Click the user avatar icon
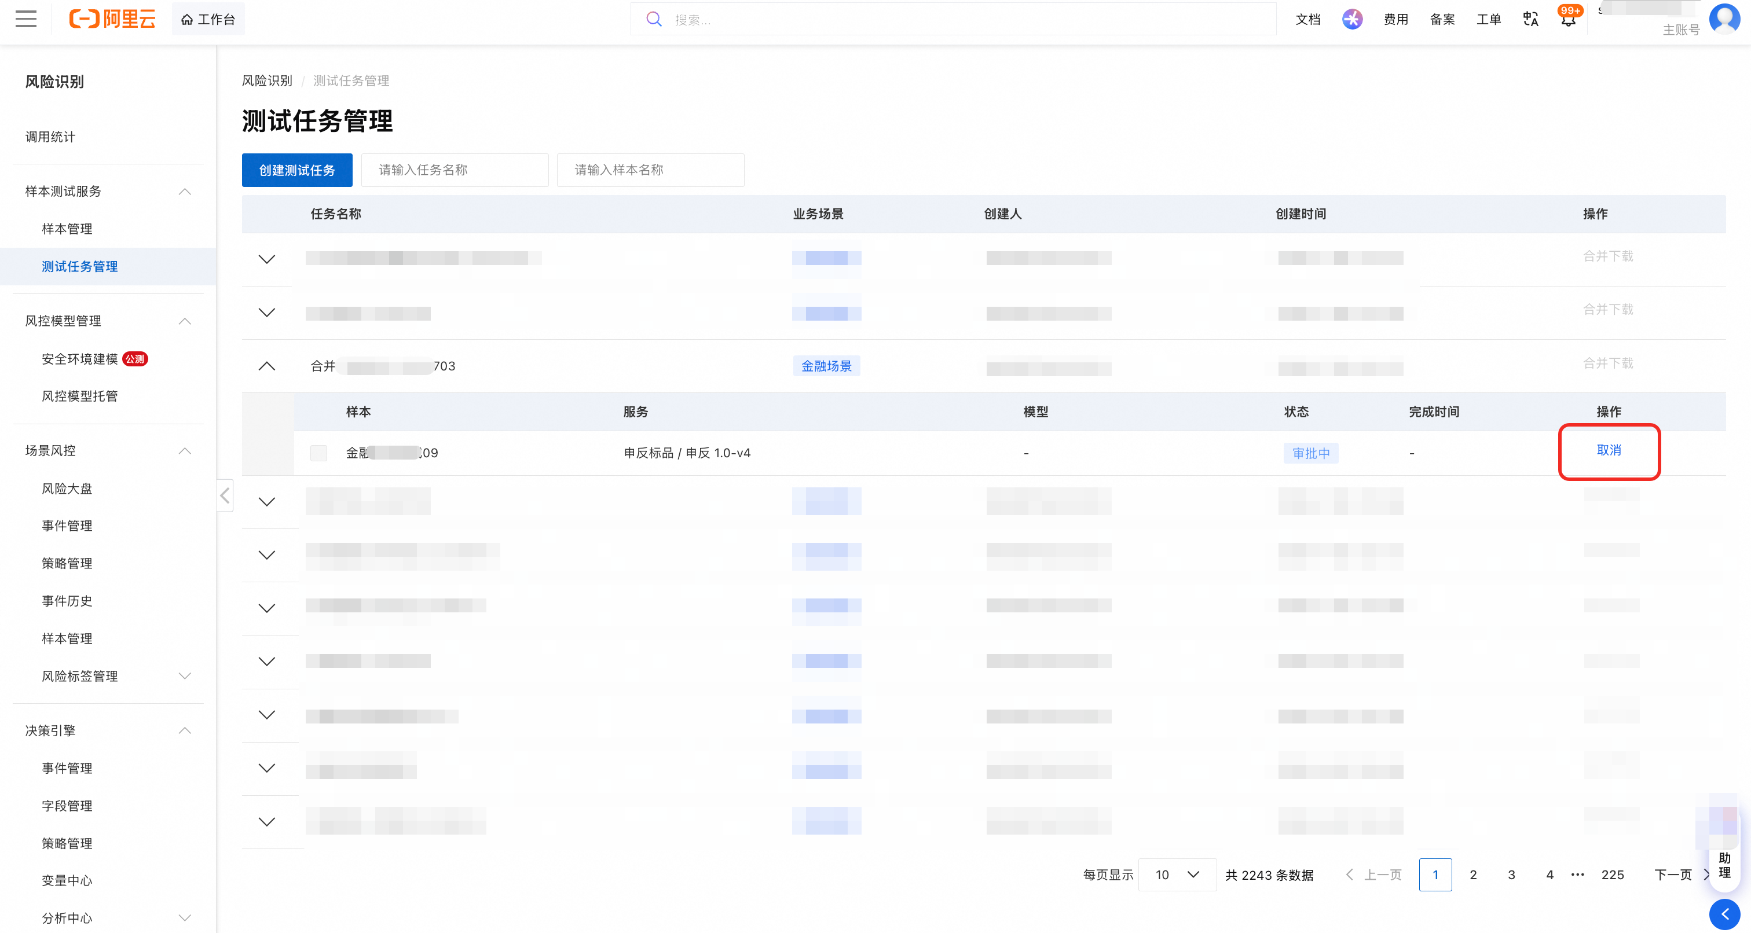This screenshot has width=1751, height=933. (x=1724, y=19)
